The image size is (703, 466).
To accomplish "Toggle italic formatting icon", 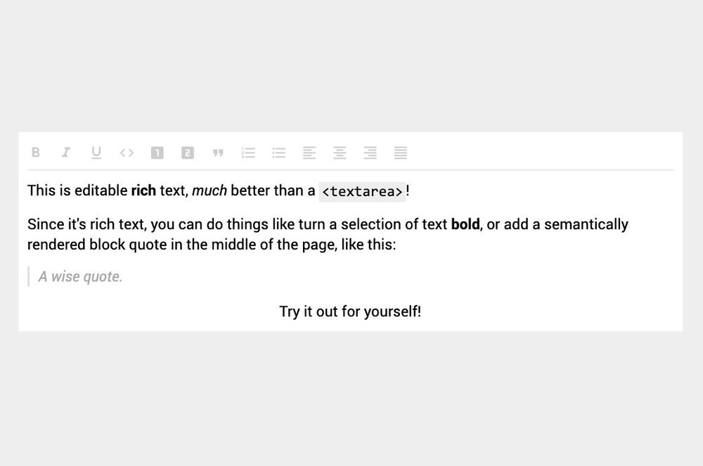I will 66,153.
